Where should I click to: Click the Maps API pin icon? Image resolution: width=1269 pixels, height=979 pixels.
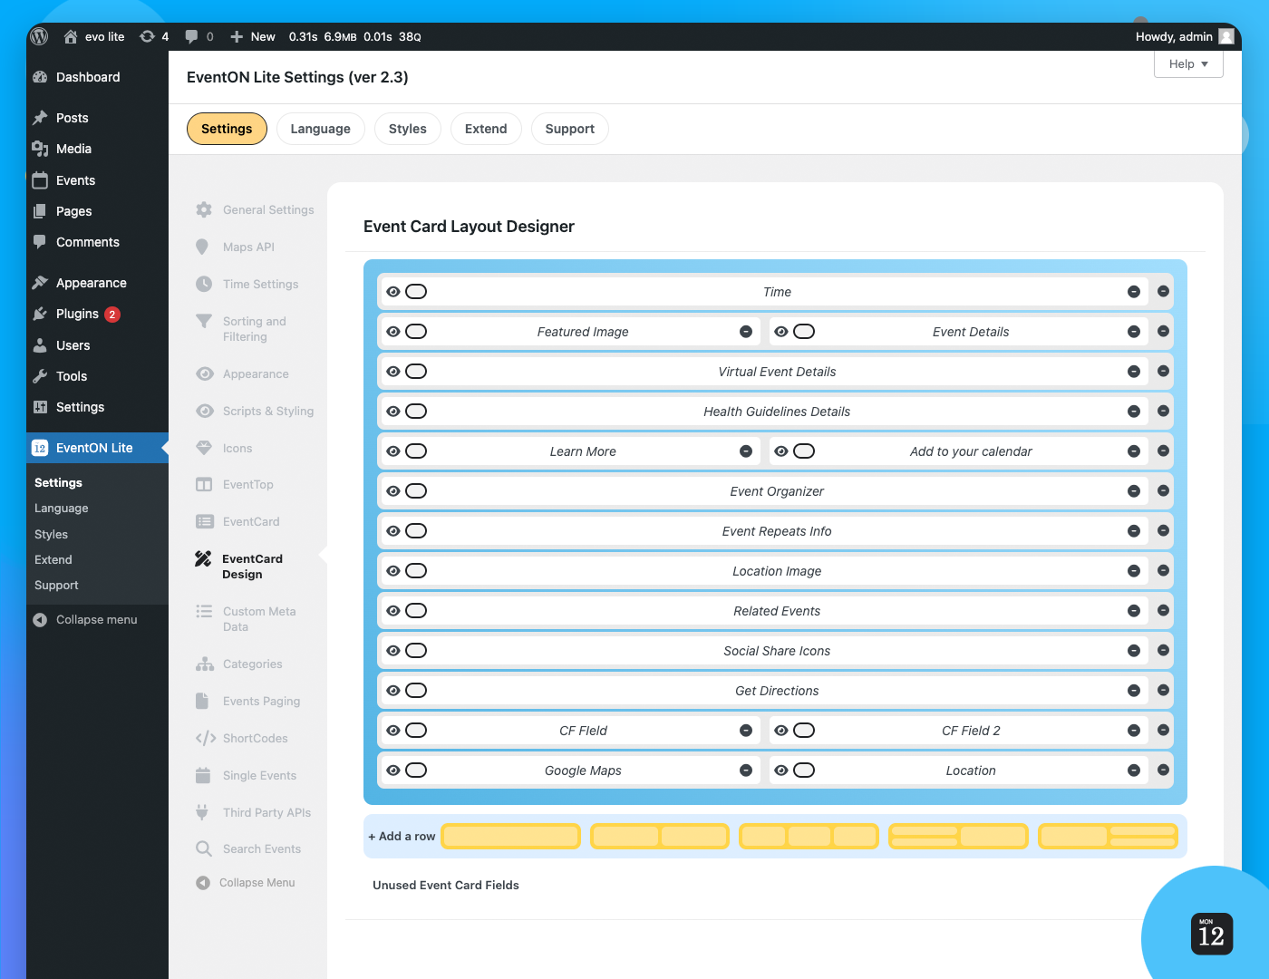pyautogui.click(x=202, y=247)
